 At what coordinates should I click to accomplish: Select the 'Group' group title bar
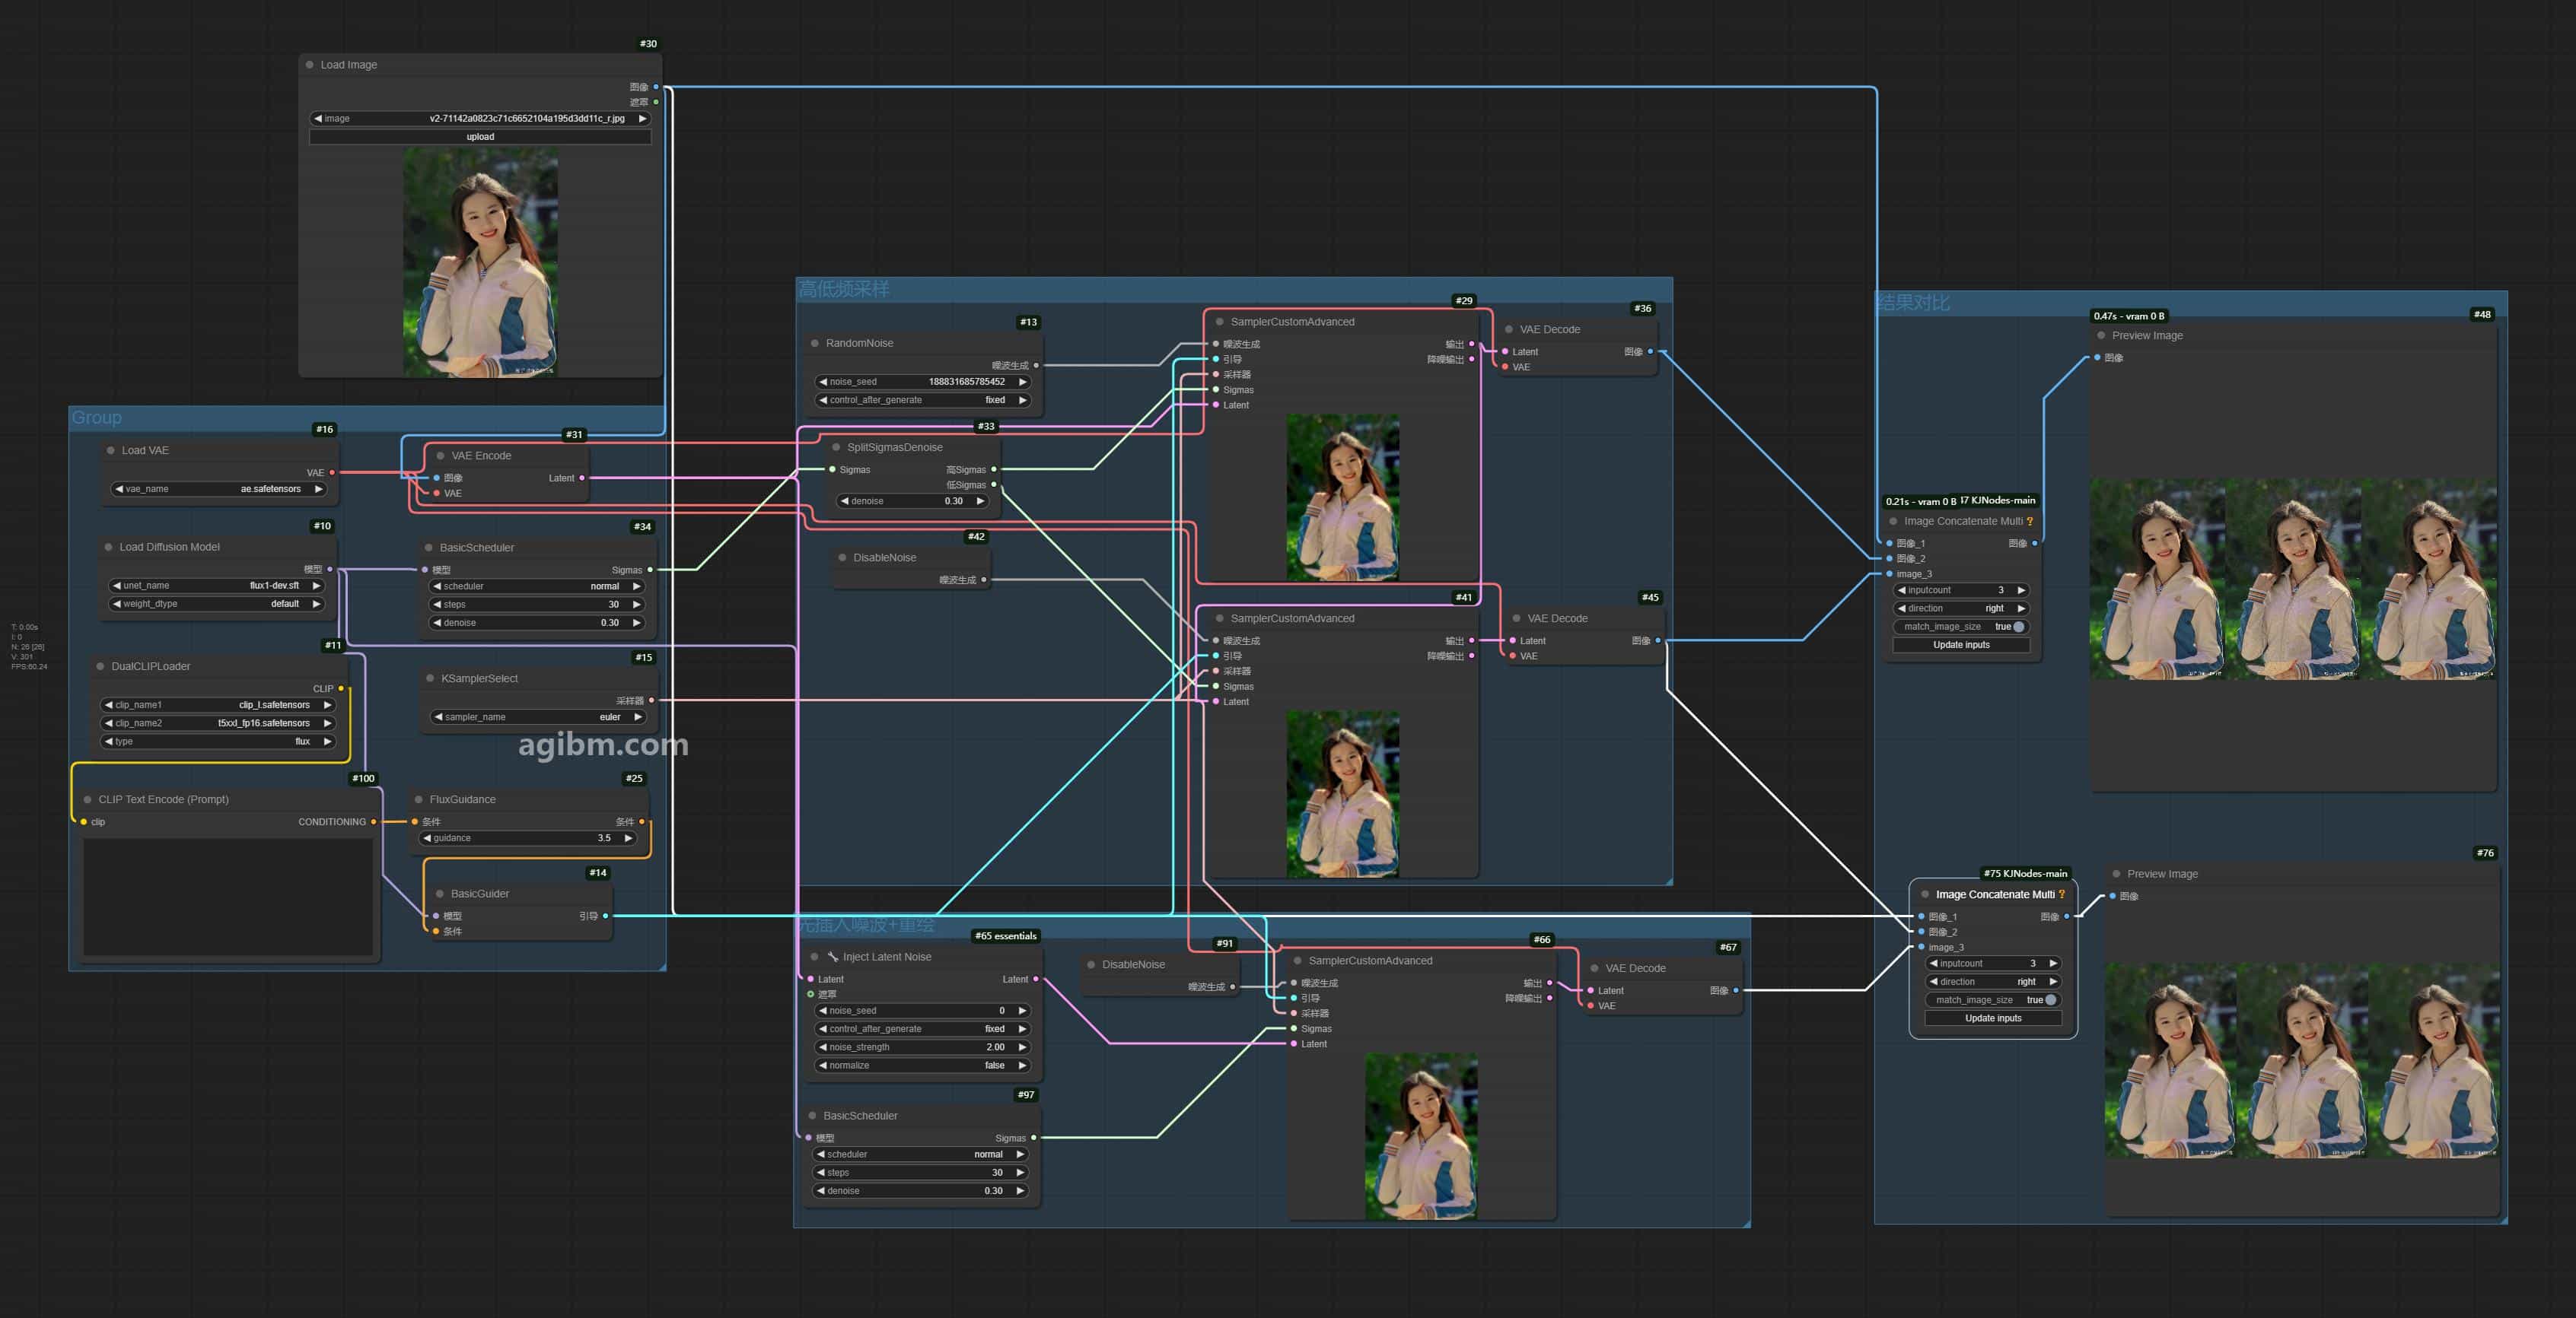pos(366,418)
